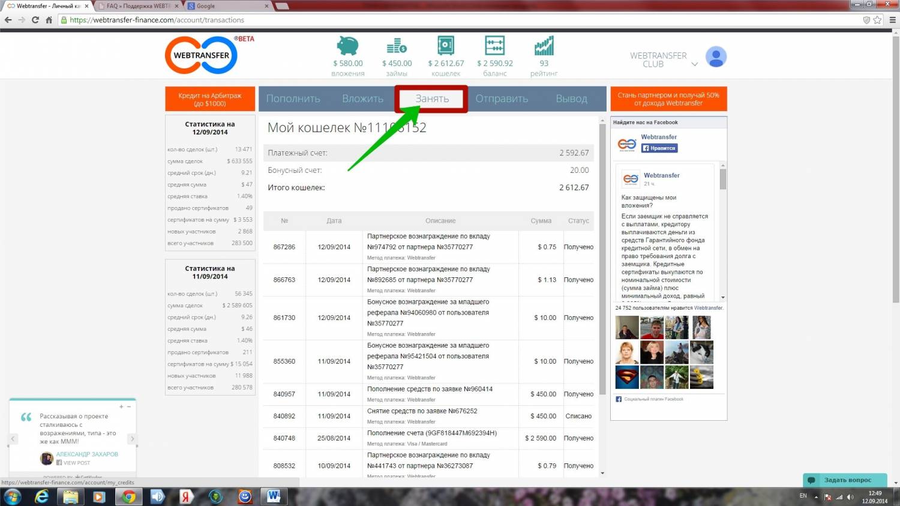Open the Пополнить tab
Viewport: 900px width, 506px height.
pos(293,99)
